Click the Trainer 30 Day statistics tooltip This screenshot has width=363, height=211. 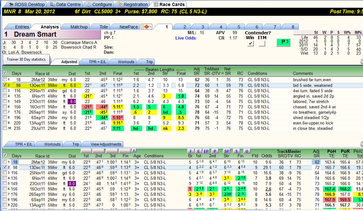(x=26, y=59)
